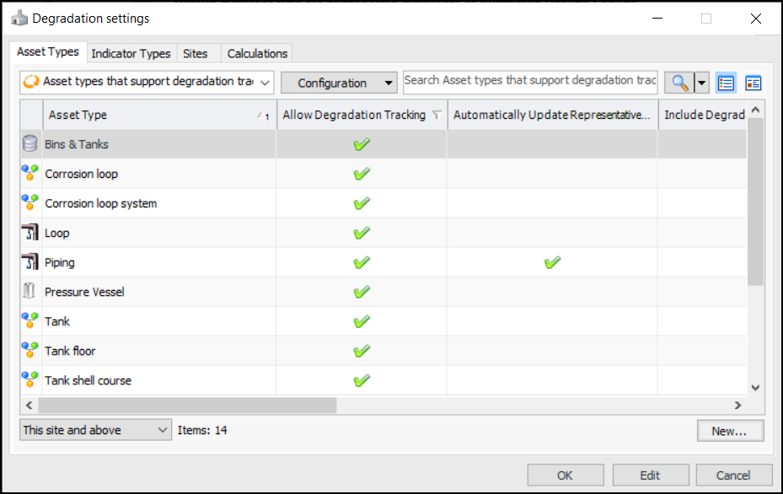Switch to list view icon

726,83
